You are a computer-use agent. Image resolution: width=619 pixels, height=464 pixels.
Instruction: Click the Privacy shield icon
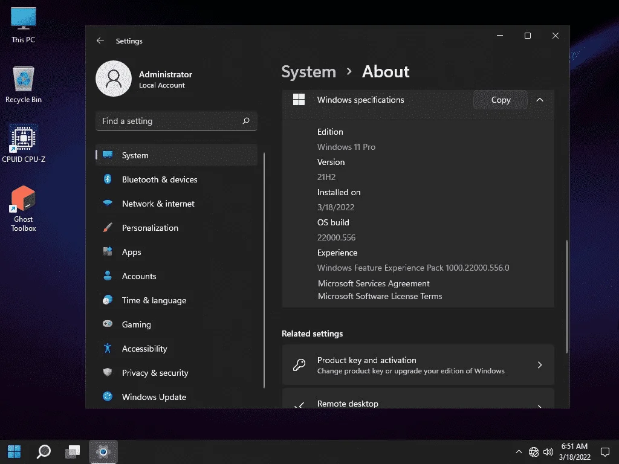(x=108, y=372)
